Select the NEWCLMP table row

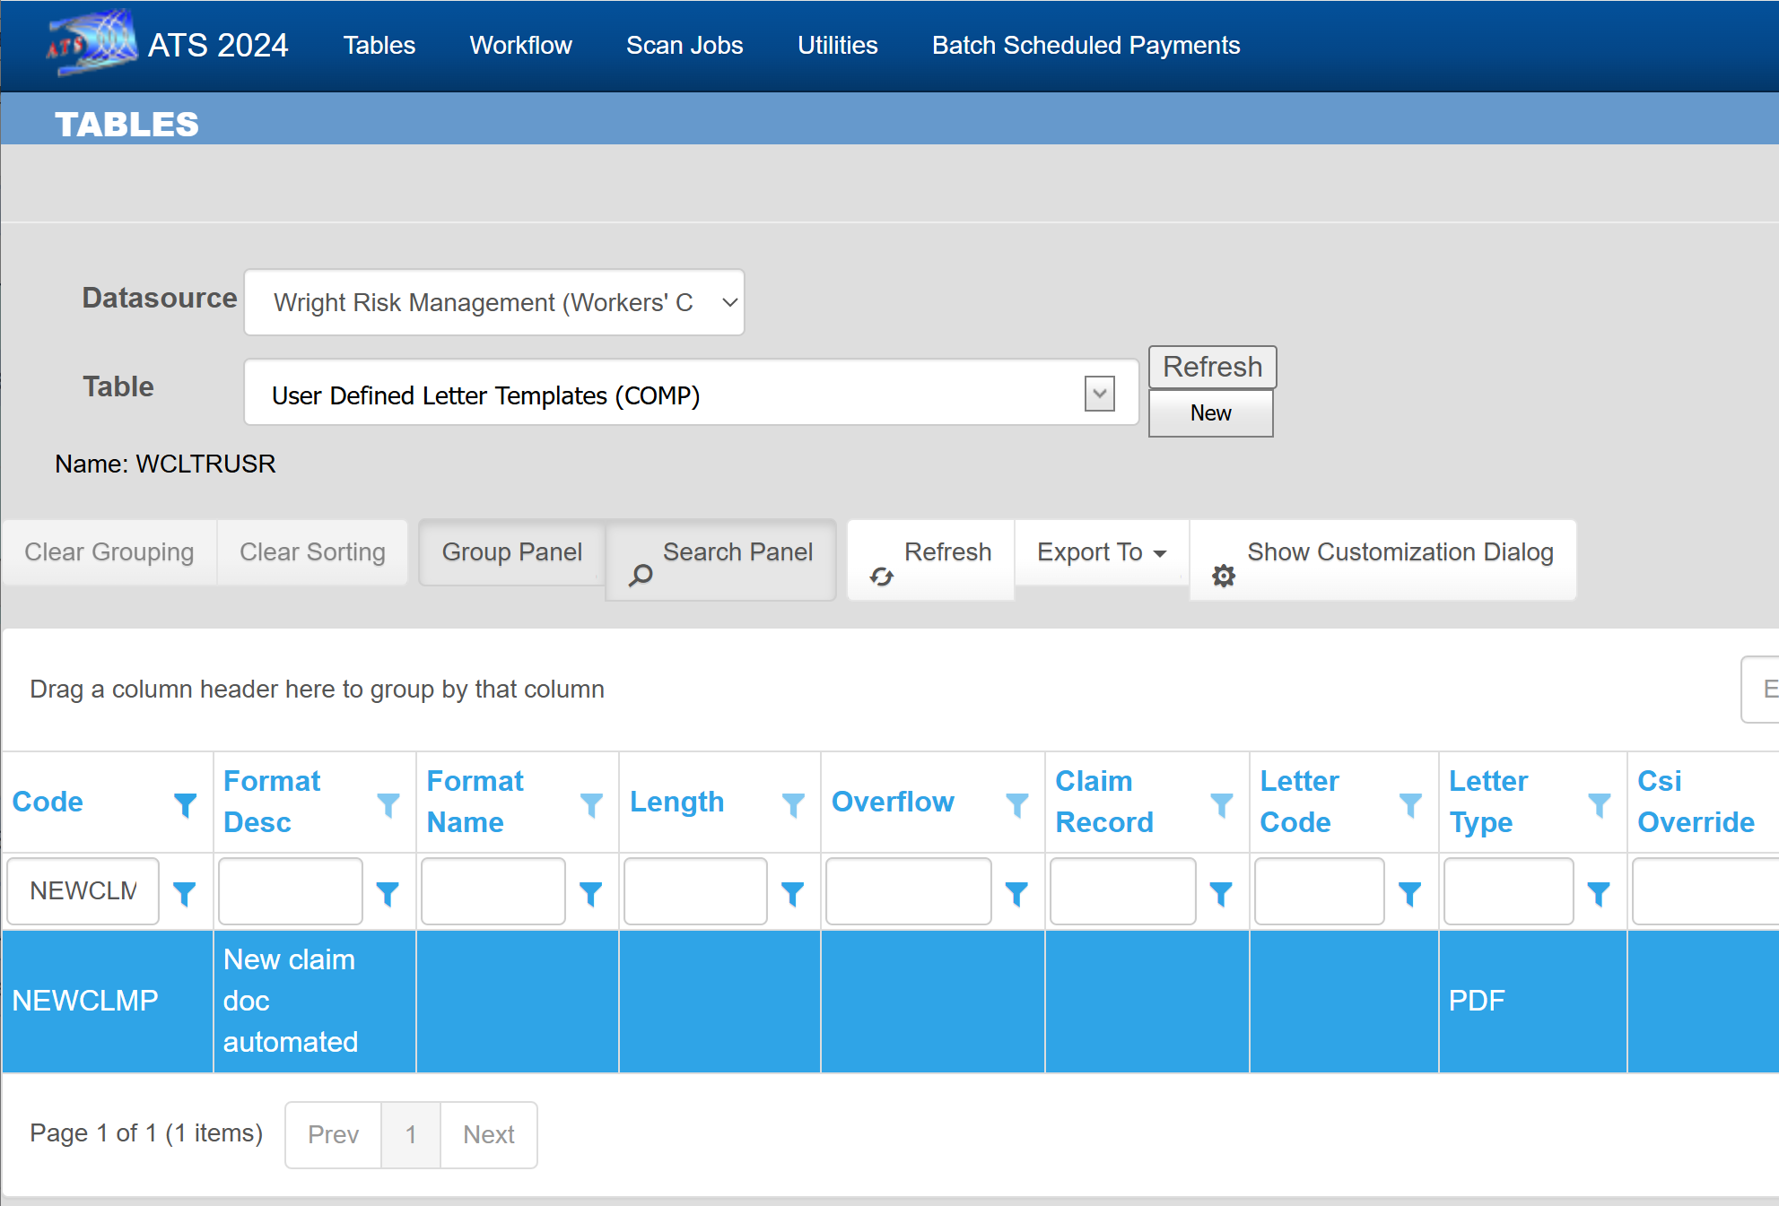click(x=84, y=1001)
